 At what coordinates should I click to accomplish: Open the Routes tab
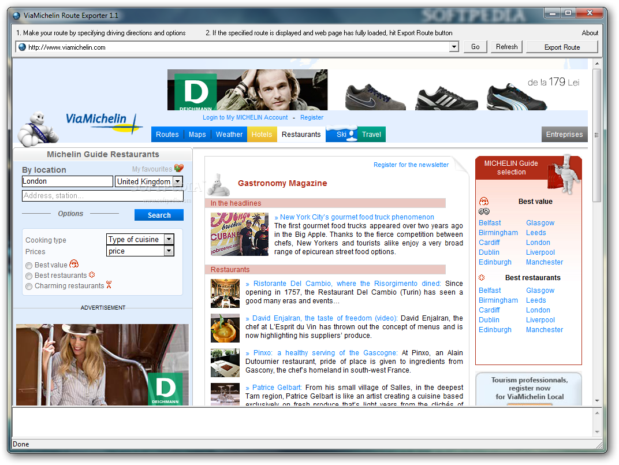coord(167,135)
